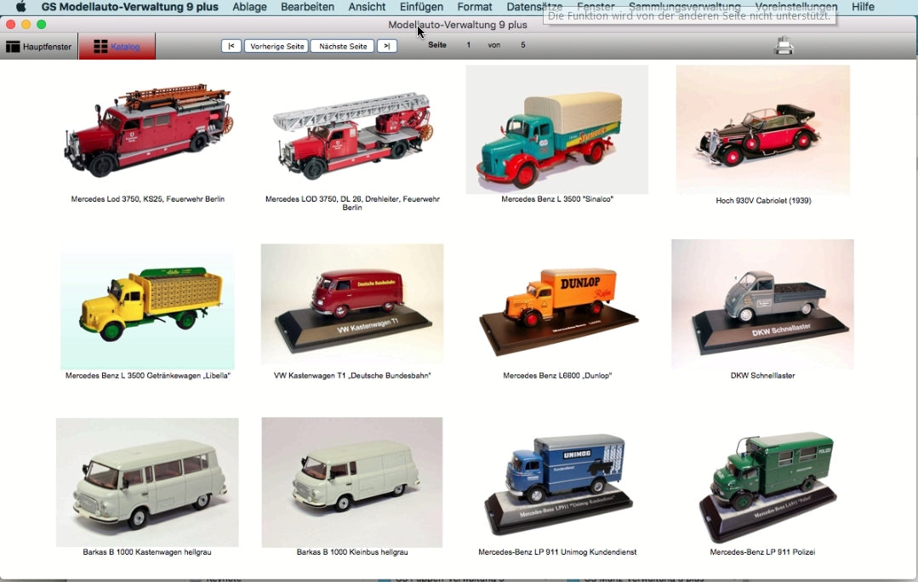
Task: Jump to first page with |< button
Action: [231, 46]
